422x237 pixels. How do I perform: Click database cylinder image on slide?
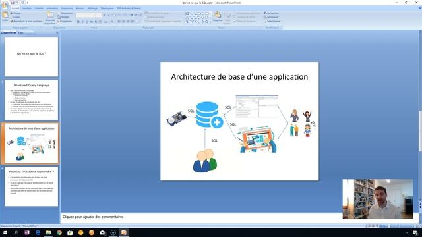(210, 115)
